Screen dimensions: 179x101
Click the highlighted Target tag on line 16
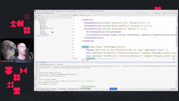coord(85,47)
